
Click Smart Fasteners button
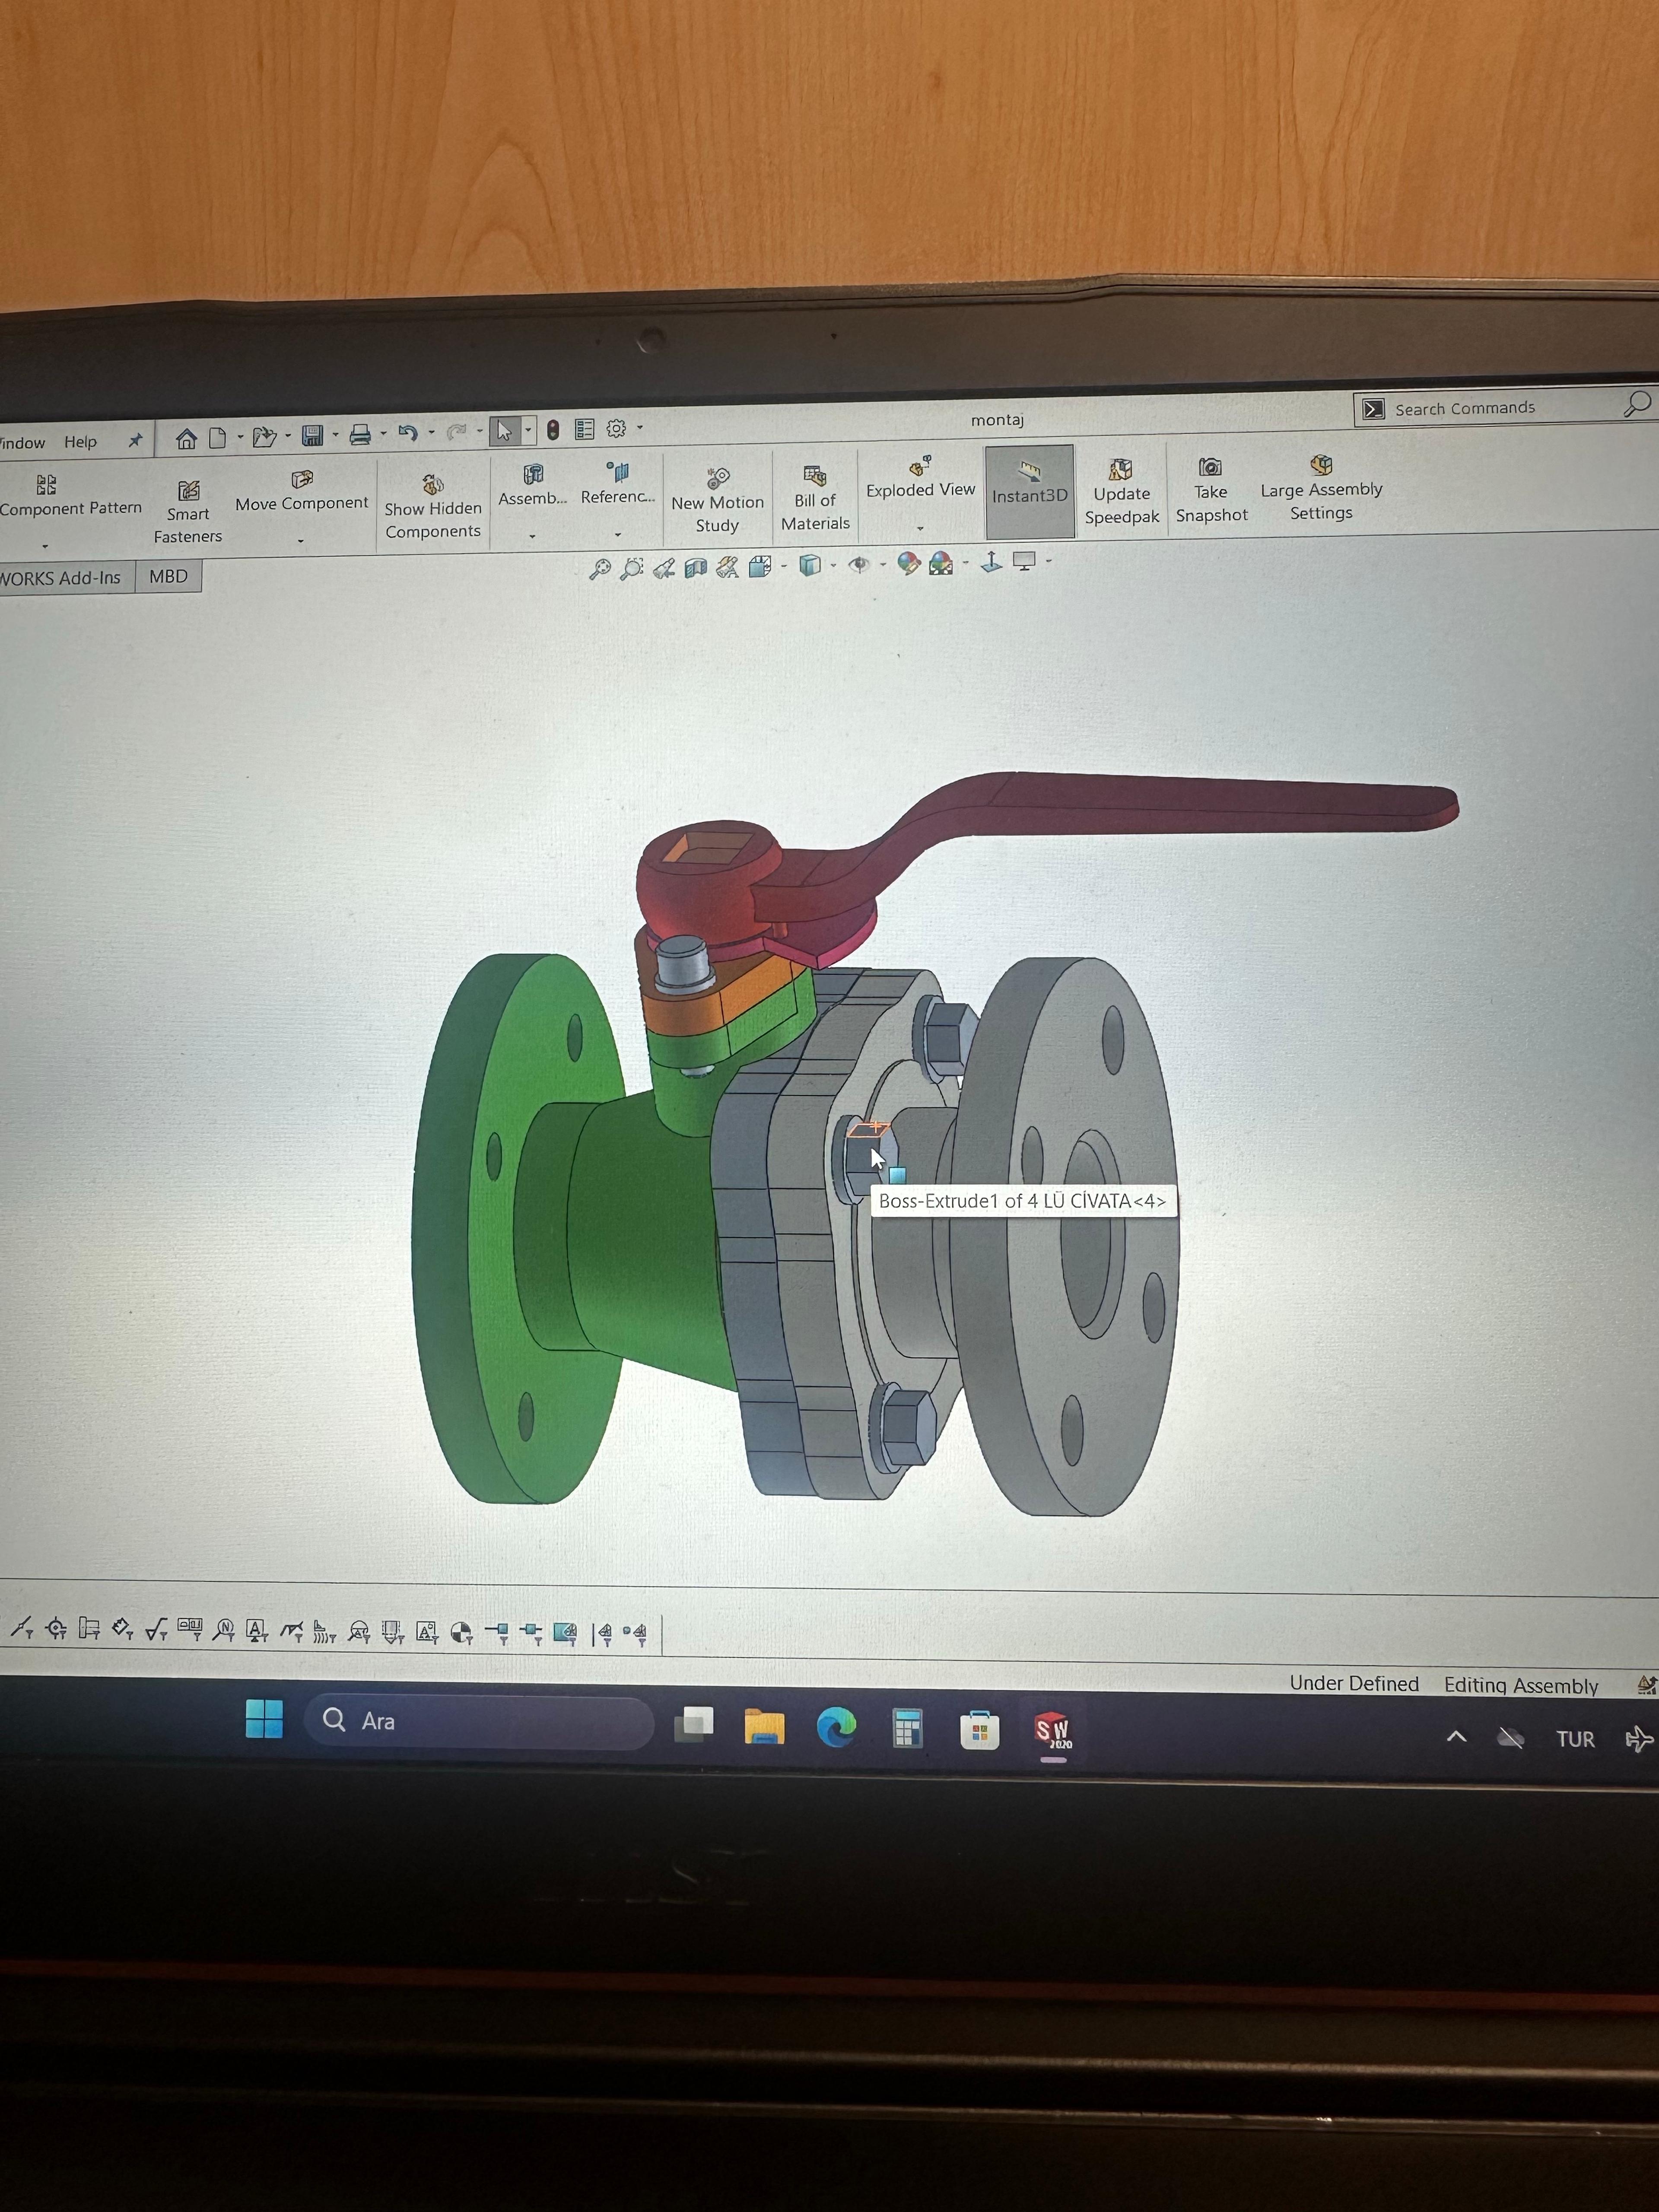(188, 512)
